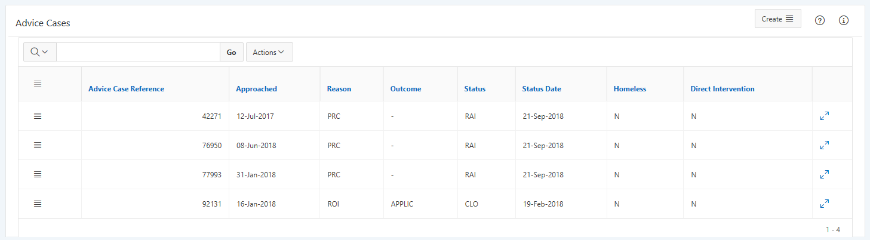This screenshot has height=240, width=870.
Task: Sort by Advice Case Reference column
Action: click(126, 89)
